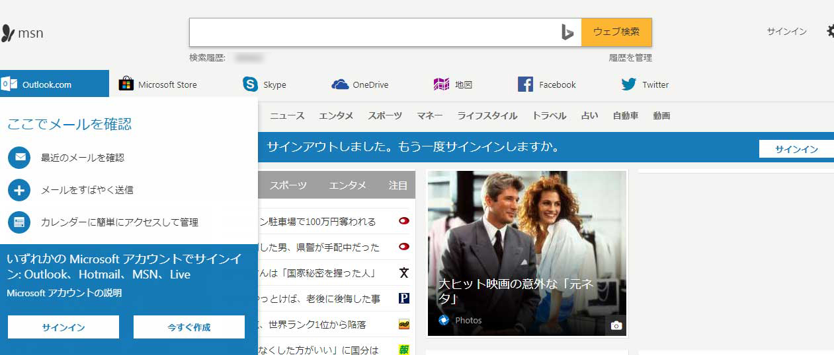The width and height of the screenshot is (834, 355).
Task: Click the plus icon to send mail
Action: point(19,190)
